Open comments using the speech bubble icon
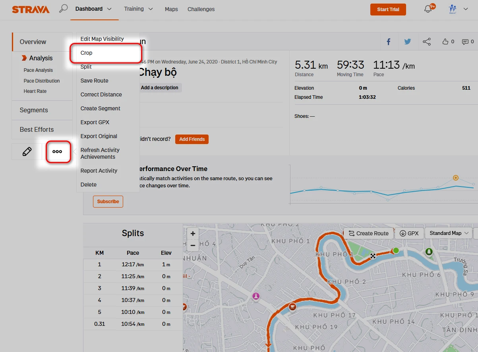This screenshot has height=352, width=478. [465, 41]
